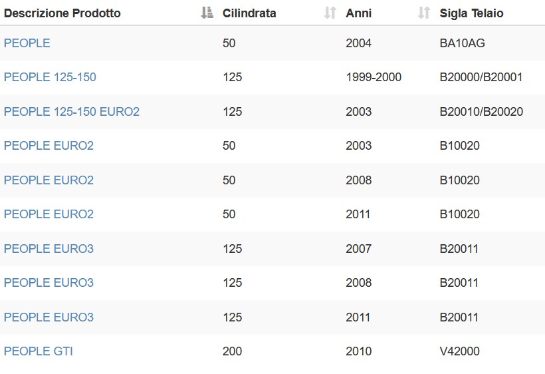
Task: Sort by Descrizione Prodotto sort icon
Action: (207, 13)
